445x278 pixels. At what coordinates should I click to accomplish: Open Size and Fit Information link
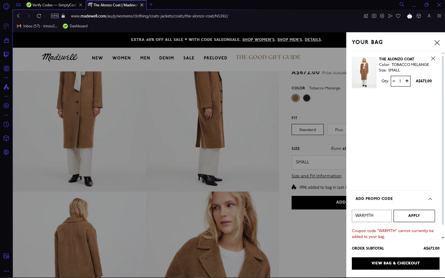pyautogui.click(x=317, y=176)
